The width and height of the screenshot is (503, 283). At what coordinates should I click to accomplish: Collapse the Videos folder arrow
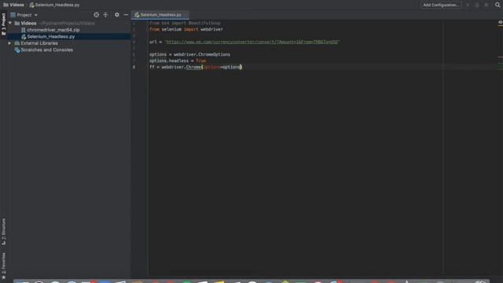10,23
